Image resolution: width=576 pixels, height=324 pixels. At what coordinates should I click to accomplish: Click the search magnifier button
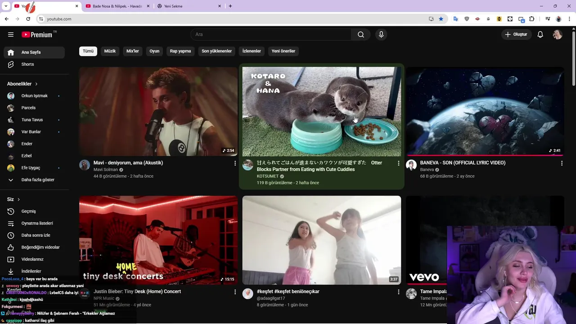[361, 35]
